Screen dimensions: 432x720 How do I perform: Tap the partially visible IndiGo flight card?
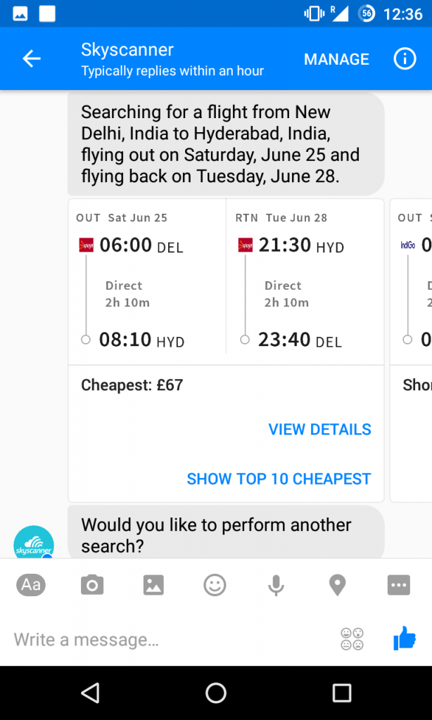411,350
